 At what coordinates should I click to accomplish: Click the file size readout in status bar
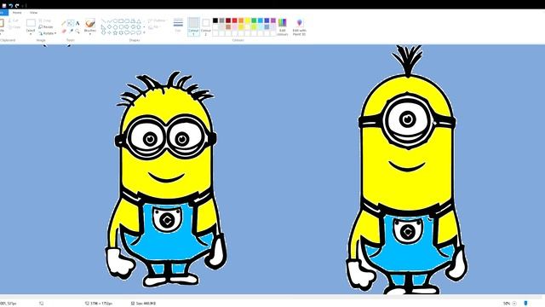(143, 304)
